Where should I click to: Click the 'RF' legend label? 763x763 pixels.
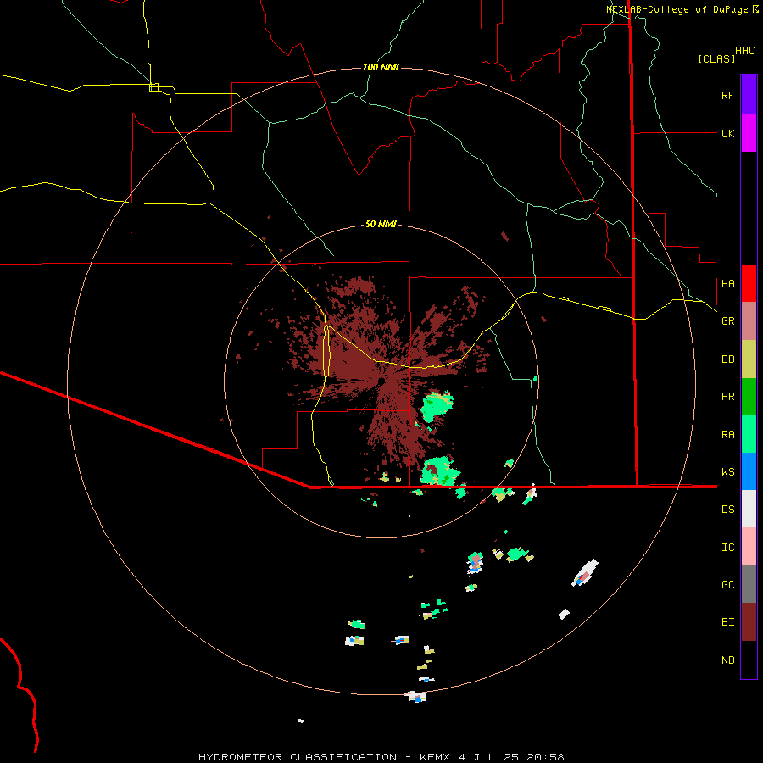[x=727, y=95]
